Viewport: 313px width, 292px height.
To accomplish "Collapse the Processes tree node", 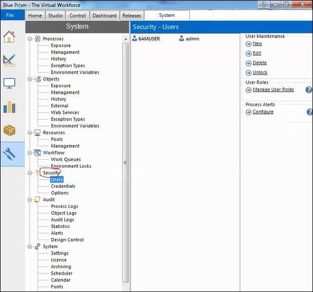I will click(30, 39).
